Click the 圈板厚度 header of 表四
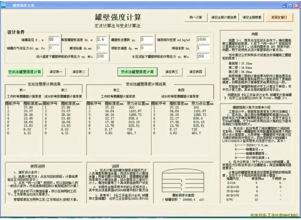 click(179, 104)
